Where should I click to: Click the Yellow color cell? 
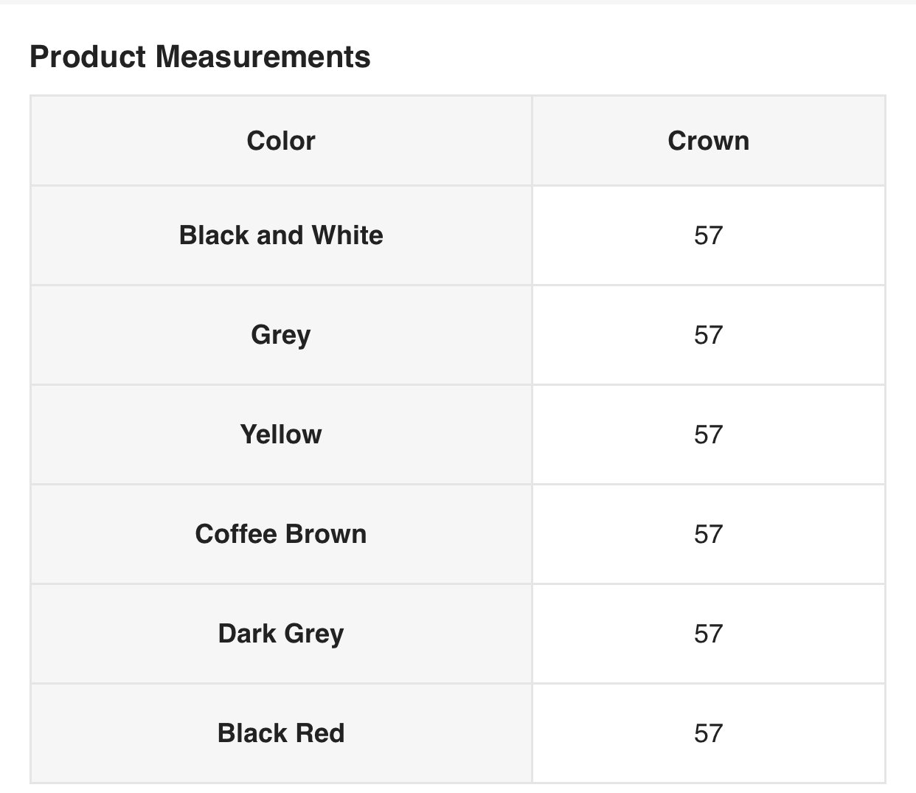pos(281,434)
